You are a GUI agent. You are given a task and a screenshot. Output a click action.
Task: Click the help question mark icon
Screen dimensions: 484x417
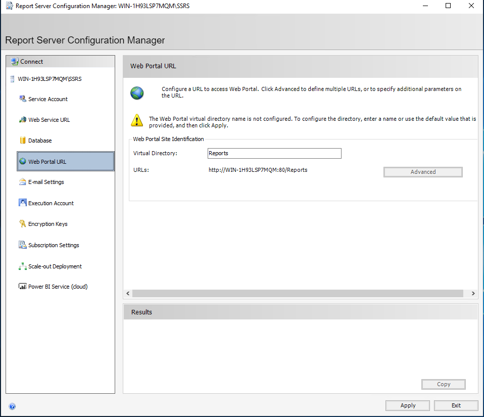(x=12, y=406)
